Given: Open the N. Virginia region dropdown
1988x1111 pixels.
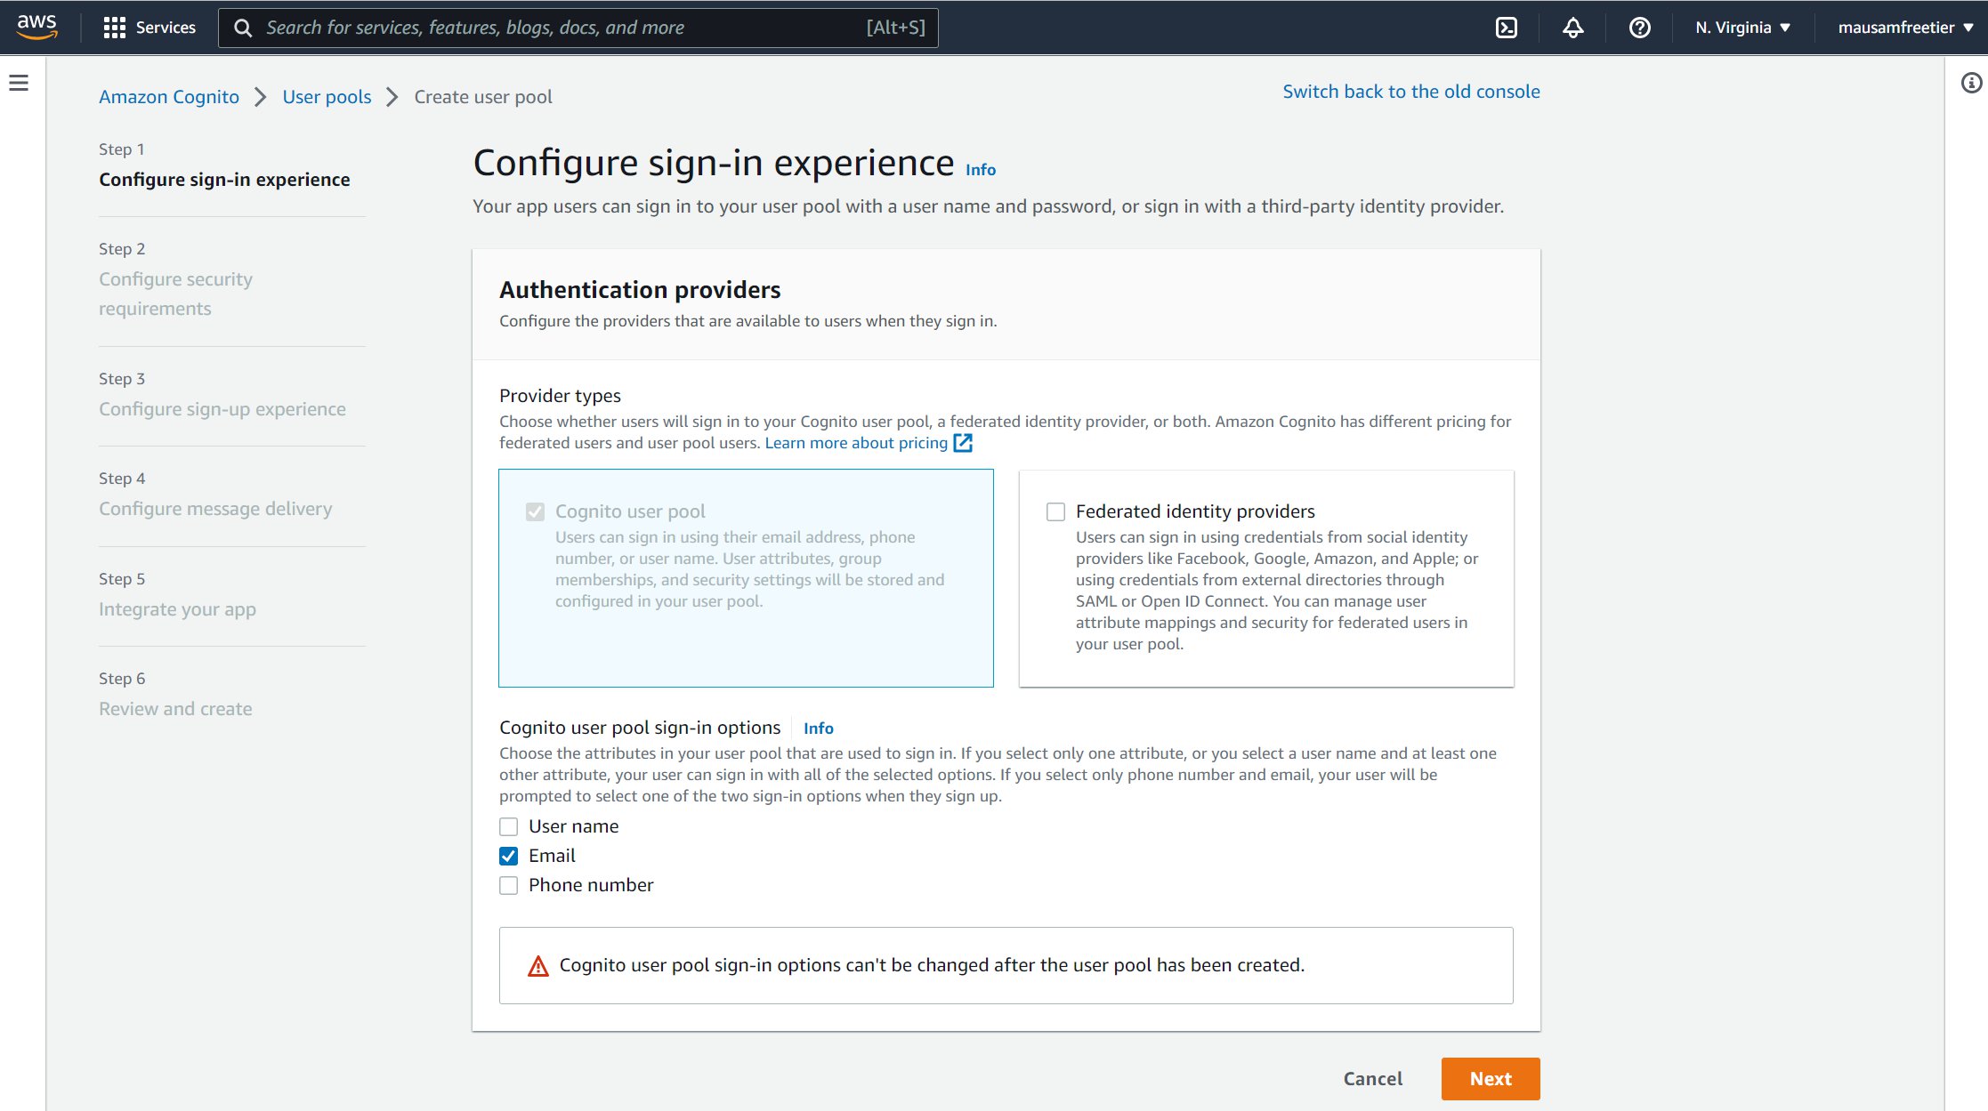Looking at the screenshot, I should tap(1742, 28).
